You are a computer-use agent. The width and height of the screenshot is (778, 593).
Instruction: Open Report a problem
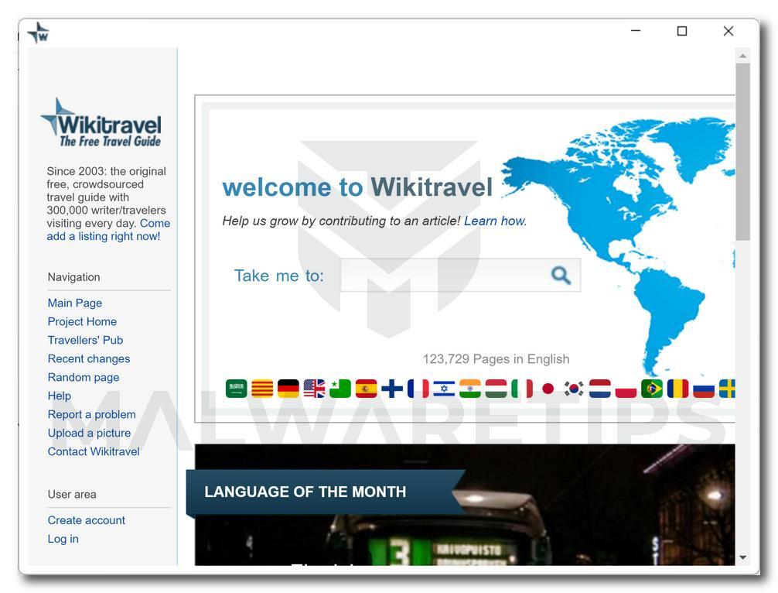pyautogui.click(x=91, y=414)
